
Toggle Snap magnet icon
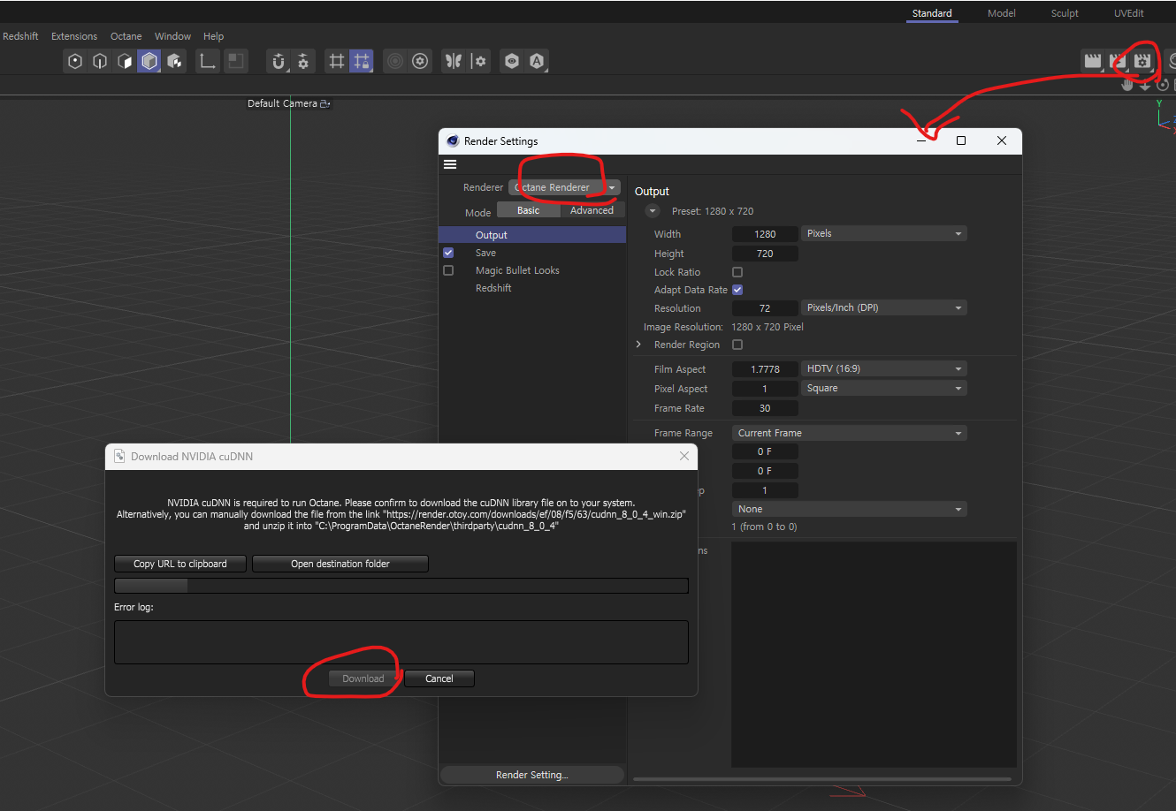tap(279, 61)
